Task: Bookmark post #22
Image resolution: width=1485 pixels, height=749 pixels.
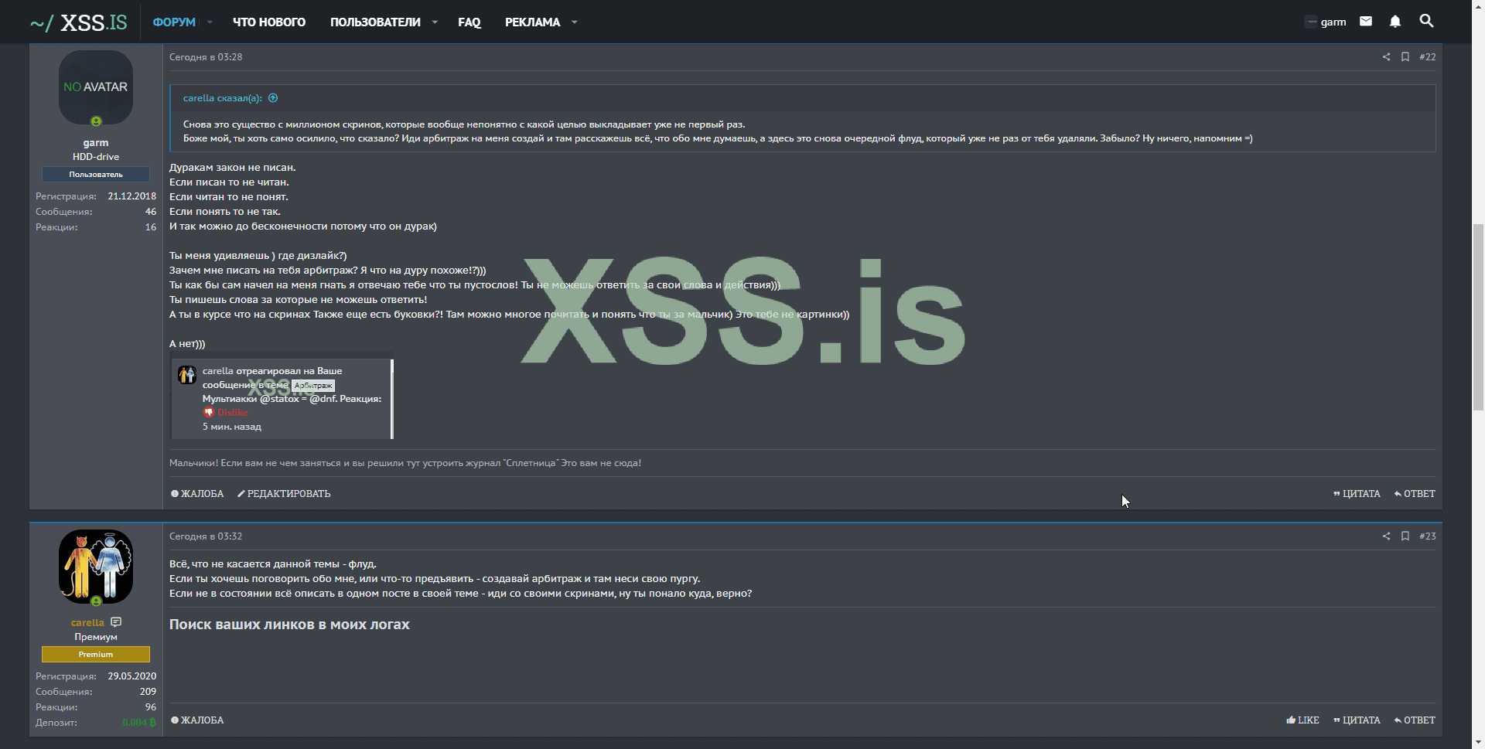Action: click(x=1405, y=57)
